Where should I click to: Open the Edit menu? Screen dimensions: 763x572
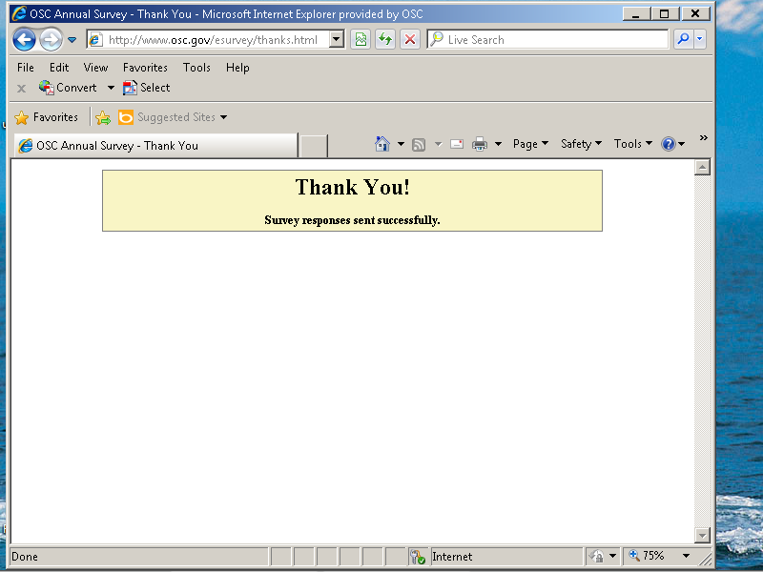pyautogui.click(x=59, y=68)
